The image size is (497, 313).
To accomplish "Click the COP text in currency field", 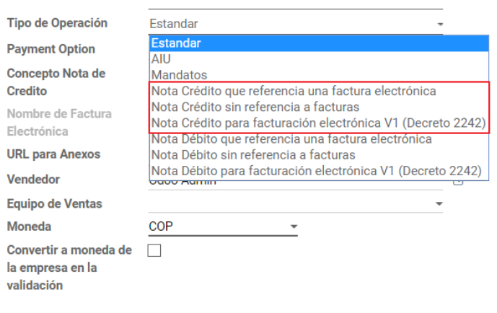I will point(161,226).
